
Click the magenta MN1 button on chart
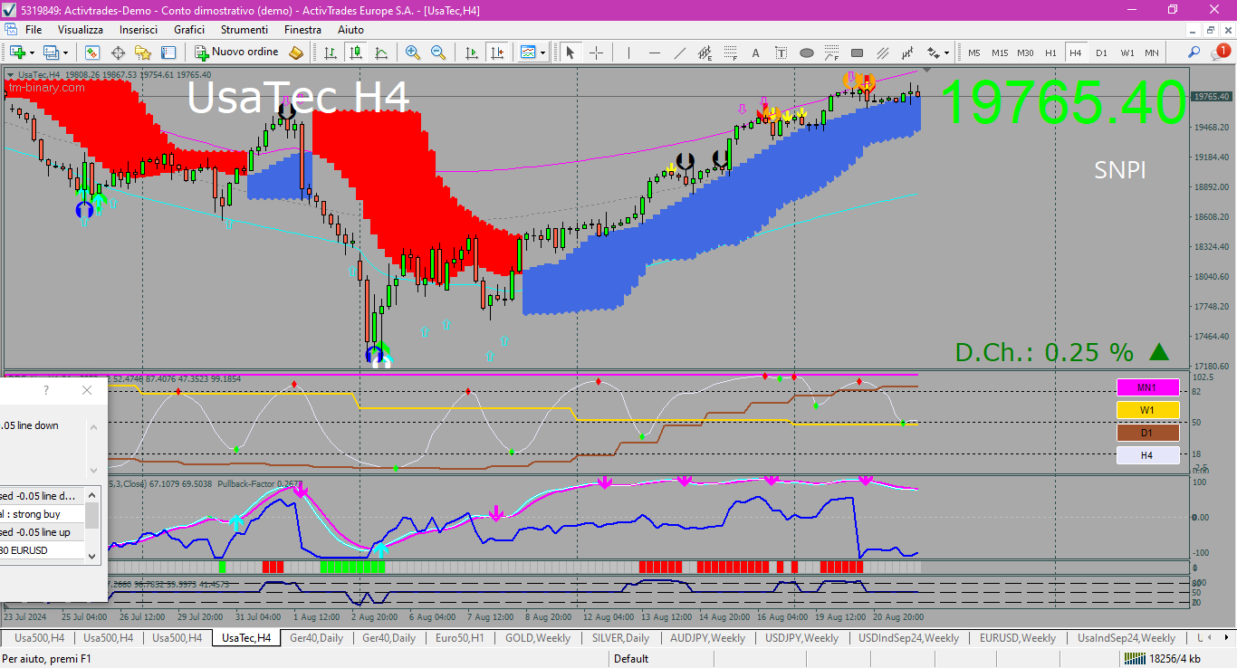coord(1147,387)
